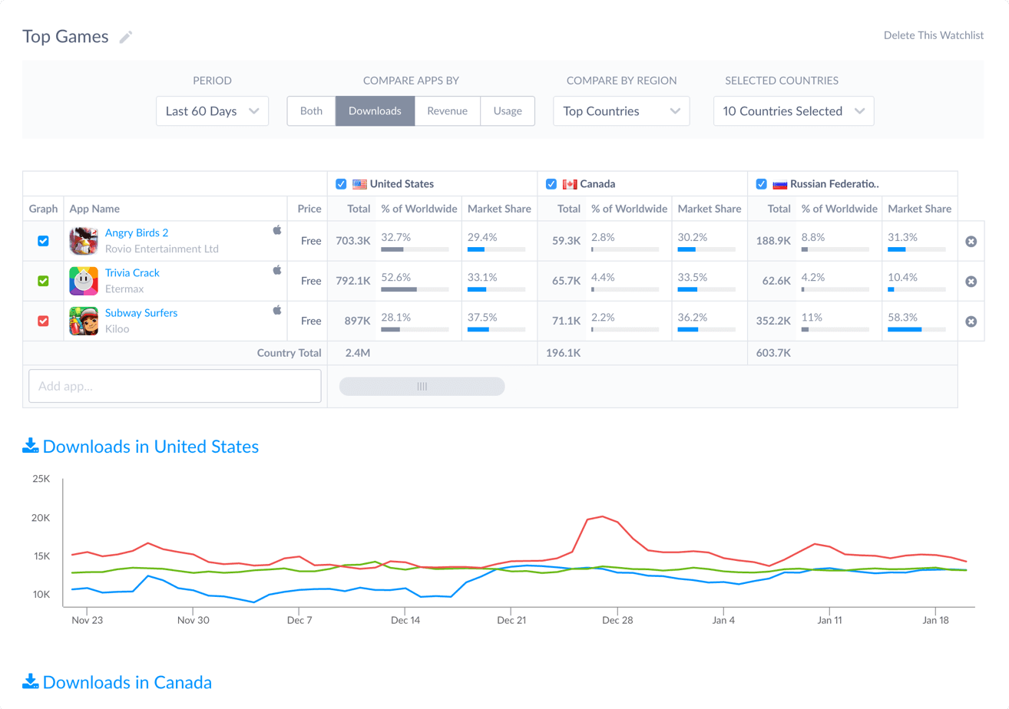Click the 2.4M United States country total
The height and width of the screenshot is (709, 1009).
tap(358, 352)
